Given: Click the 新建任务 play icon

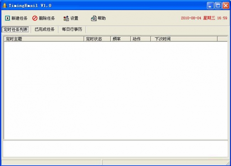Looking at the screenshot, I should (7, 18).
